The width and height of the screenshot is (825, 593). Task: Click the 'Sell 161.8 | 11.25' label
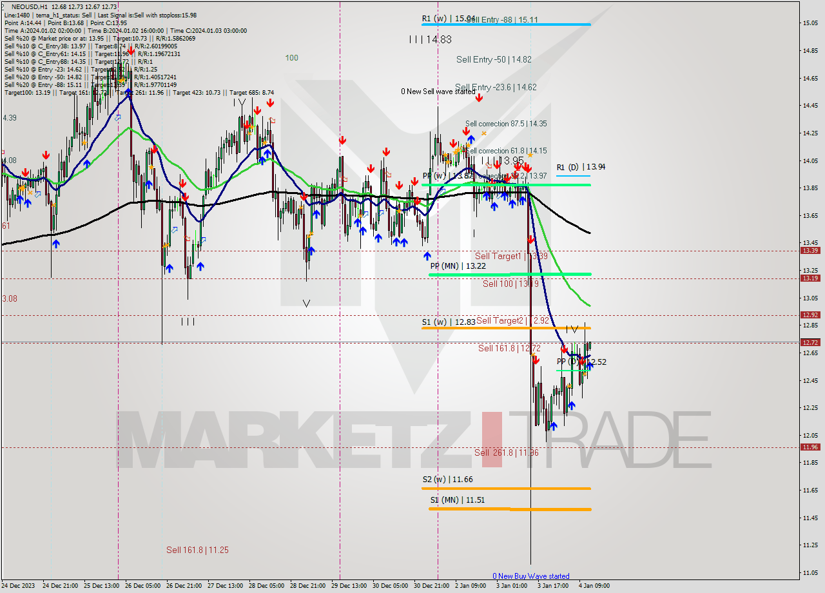197,550
